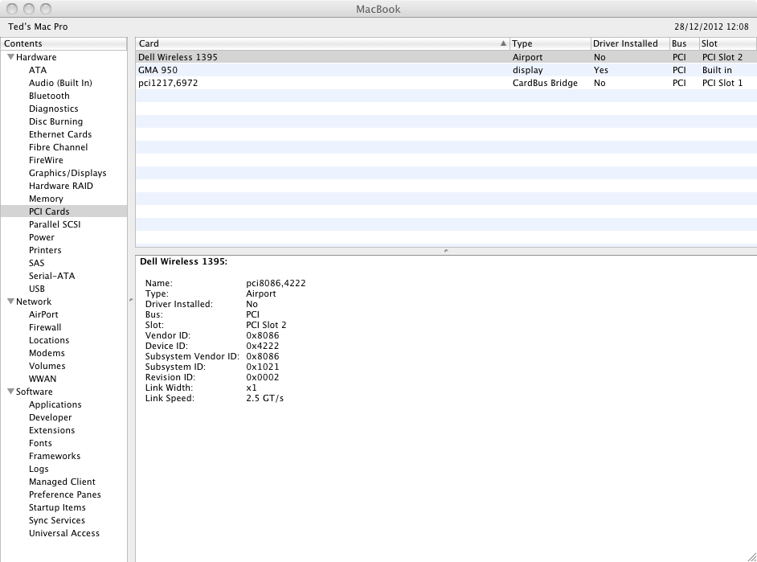This screenshot has height=562, width=757.
Task: Show the AirPort network information
Action: coord(43,314)
